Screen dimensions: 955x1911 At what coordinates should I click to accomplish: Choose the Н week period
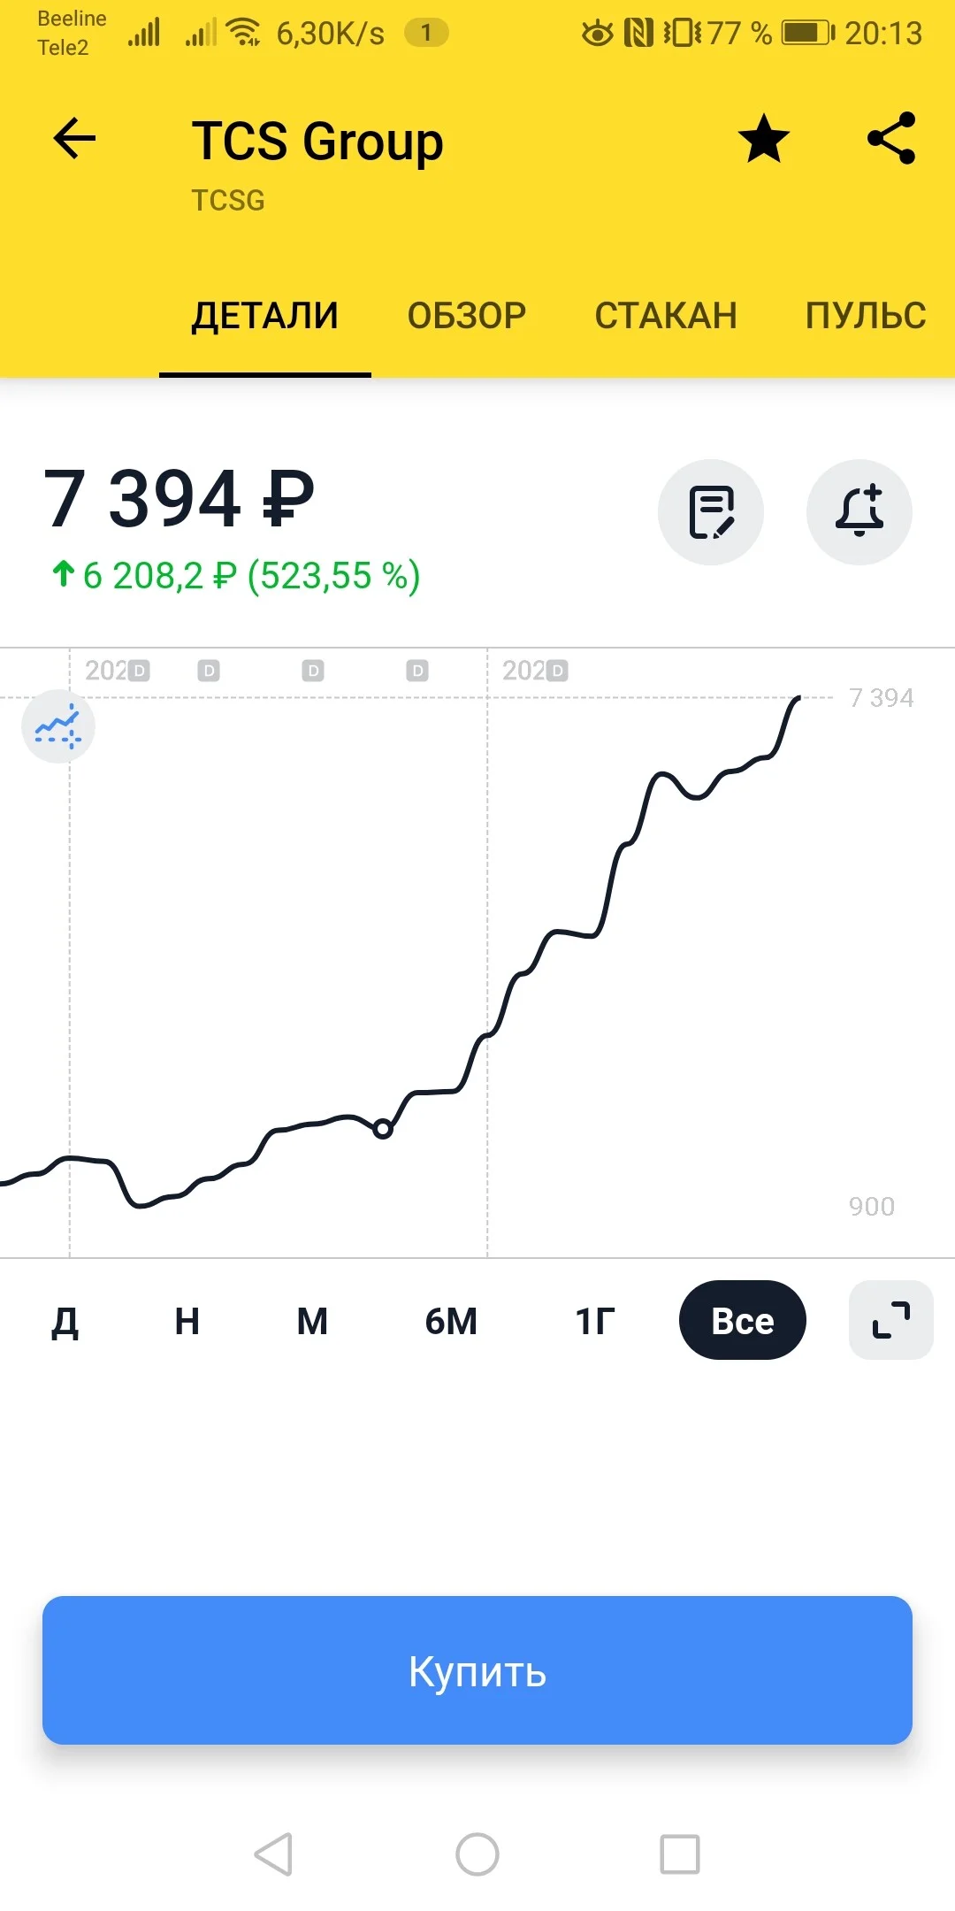click(x=187, y=1321)
